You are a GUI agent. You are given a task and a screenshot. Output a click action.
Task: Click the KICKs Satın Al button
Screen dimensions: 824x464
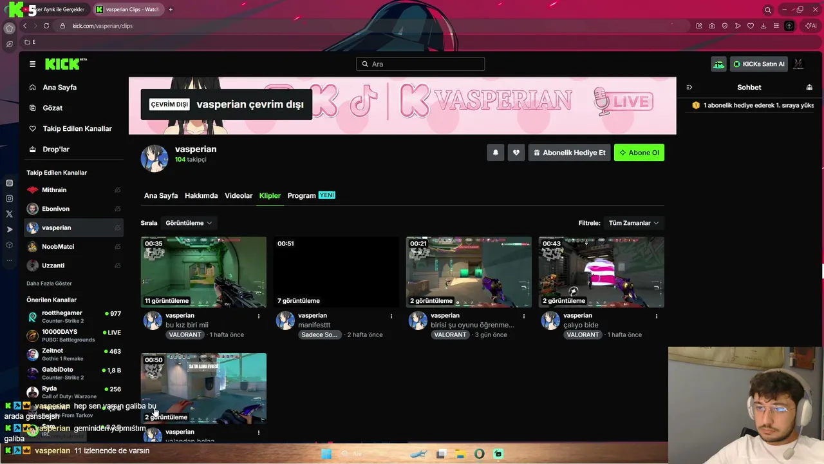pos(758,64)
